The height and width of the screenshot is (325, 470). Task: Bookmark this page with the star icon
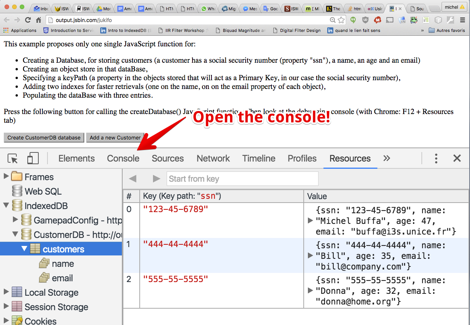(341, 20)
